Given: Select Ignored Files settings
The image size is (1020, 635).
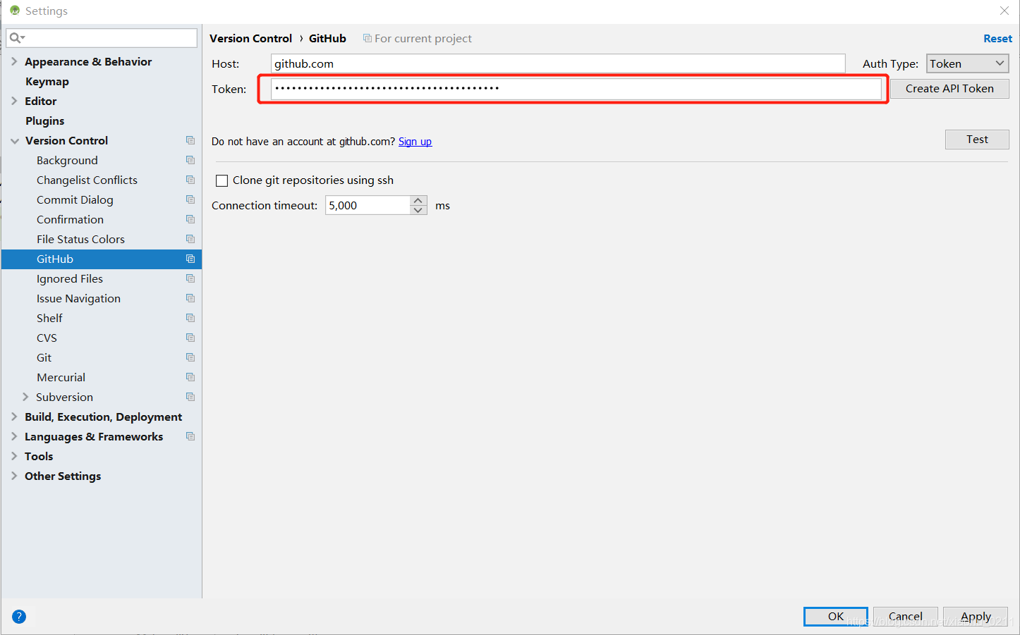Looking at the screenshot, I should click(x=70, y=278).
